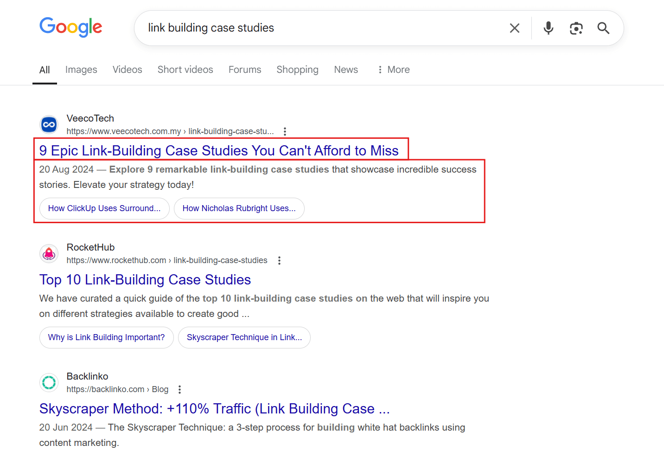Click the VeecoTech site name
The image size is (664, 458).
pyautogui.click(x=90, y=118)
